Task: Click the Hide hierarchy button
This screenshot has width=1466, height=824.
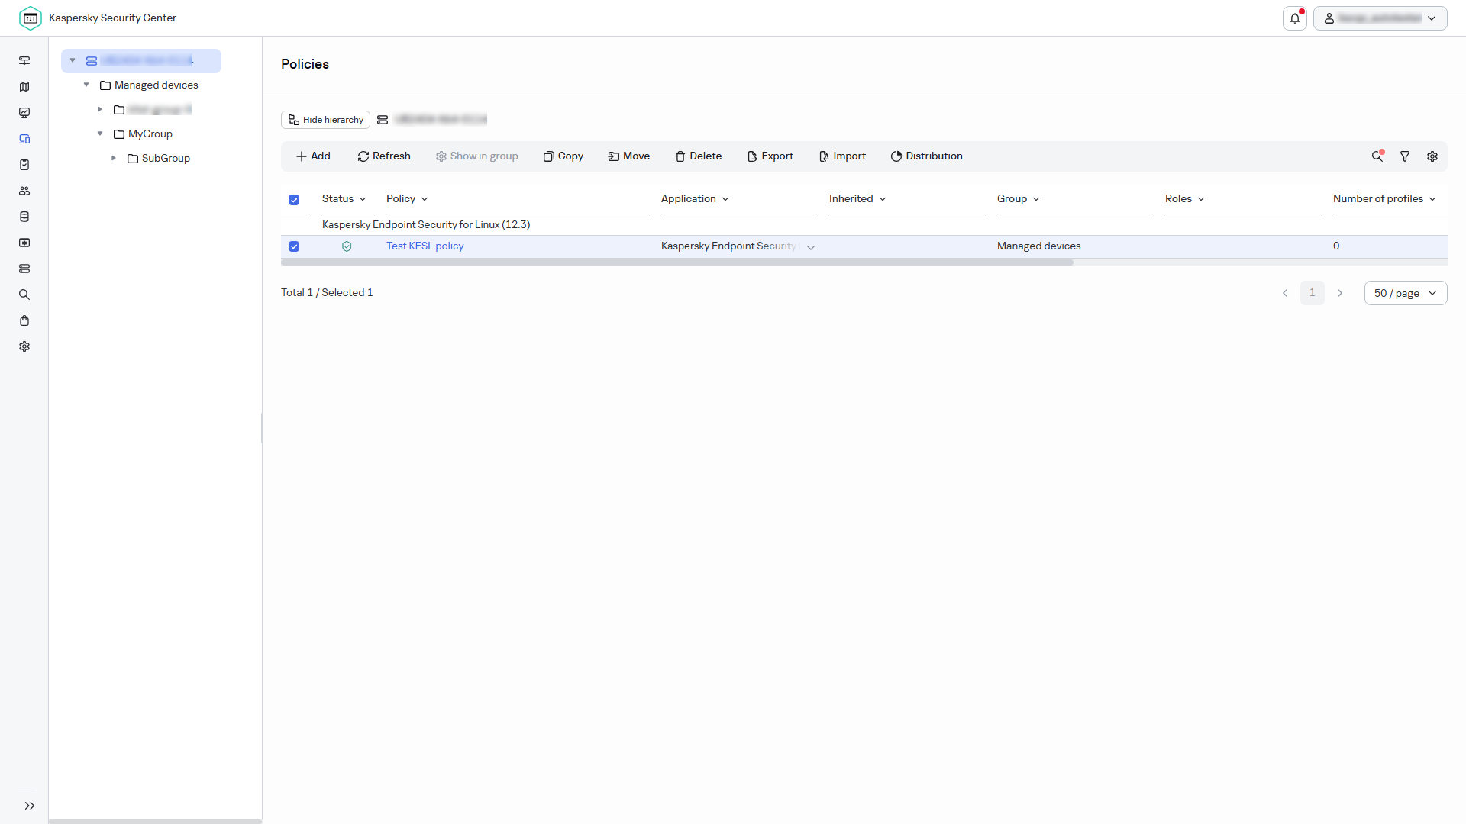Action: click(326, 120)
